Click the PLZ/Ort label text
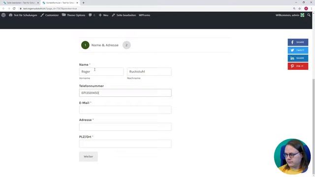The width and height of the screenshot is (315, 177). (x=85, y=137)
